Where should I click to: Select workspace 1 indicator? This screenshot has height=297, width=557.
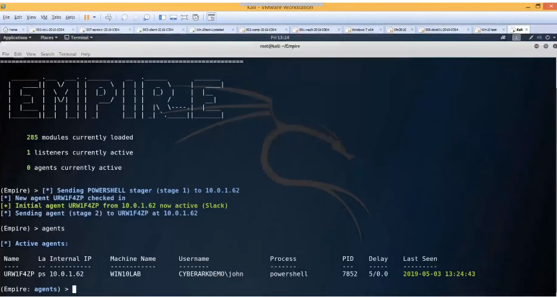point(516,37)
